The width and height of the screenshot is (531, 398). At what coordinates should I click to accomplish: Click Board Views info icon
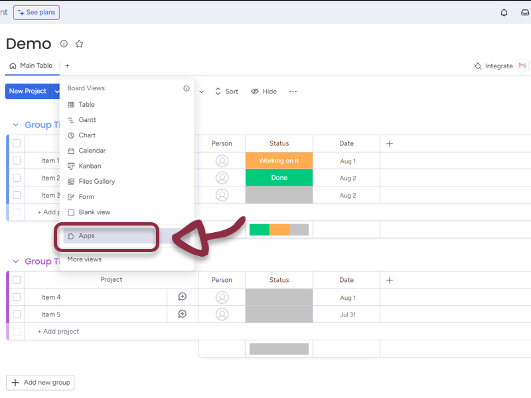click(x=187, y=88)
